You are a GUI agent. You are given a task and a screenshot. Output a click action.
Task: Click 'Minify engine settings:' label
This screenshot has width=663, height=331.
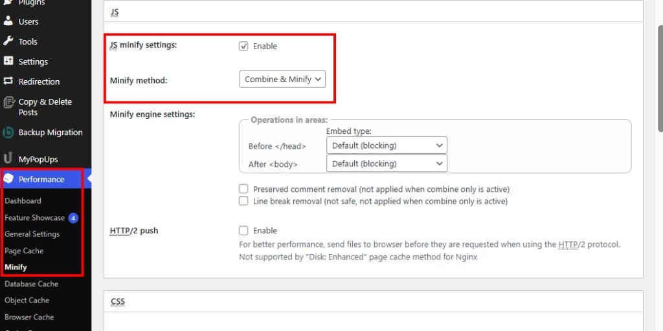[152, 114]
